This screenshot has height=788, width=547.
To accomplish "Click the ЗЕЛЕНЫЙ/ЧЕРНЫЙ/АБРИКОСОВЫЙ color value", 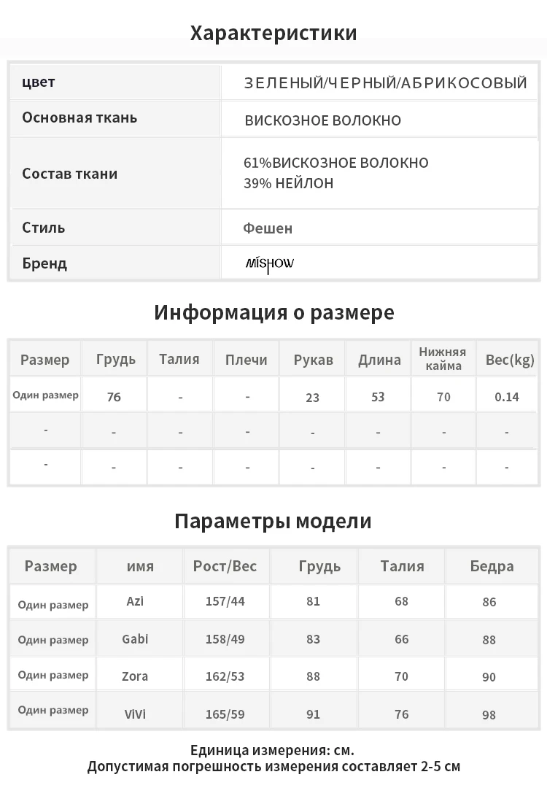I will point(386,83).
